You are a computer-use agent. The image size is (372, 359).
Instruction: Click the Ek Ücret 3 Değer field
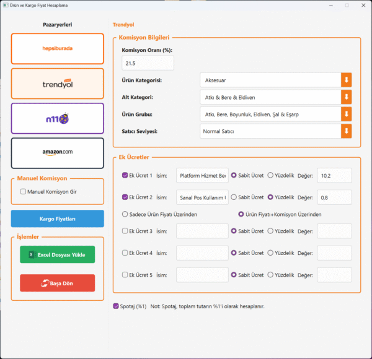(x=335, y=231)
